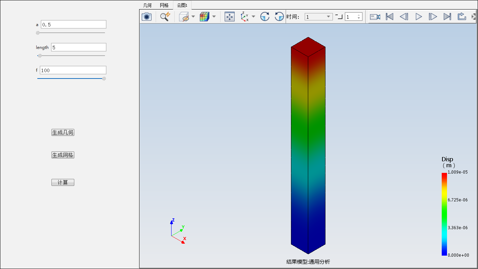Jump to first animation frame
The image size is (478, 269).
pyautogui.click(x=390, y=17)
